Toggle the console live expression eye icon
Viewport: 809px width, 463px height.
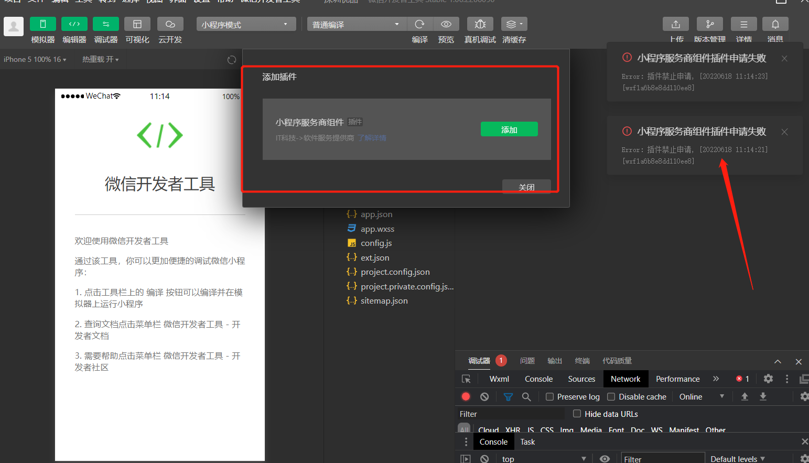coord(605,459)
